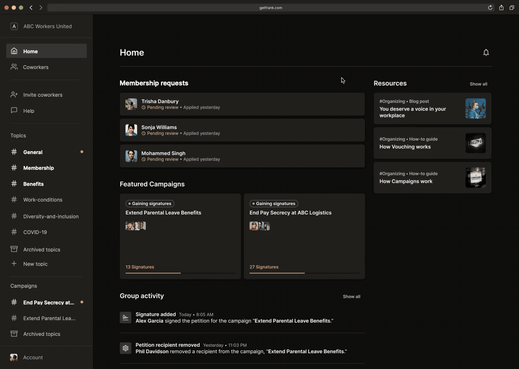Click the hash icon beside Extend Parental Leave
This screenshot has height=369, width=519.
click(14, 318)
